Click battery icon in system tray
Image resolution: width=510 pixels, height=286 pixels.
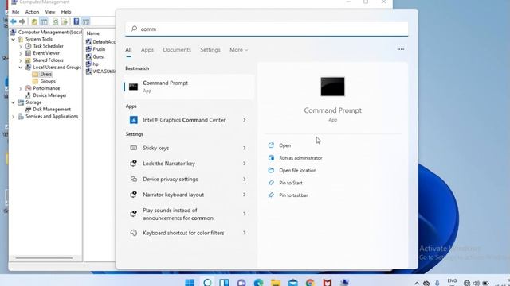click(x=485, y=283)
